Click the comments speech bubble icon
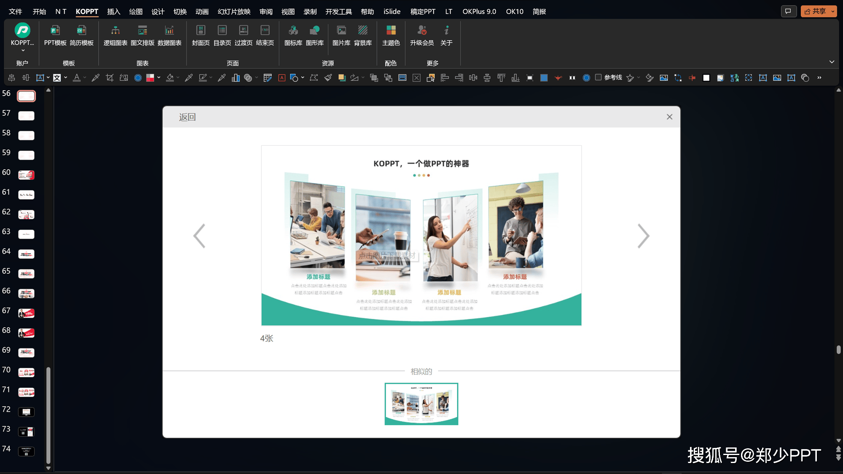Viewport: 843px width, 474px height. pyautogui.click(x=788, y=11)
